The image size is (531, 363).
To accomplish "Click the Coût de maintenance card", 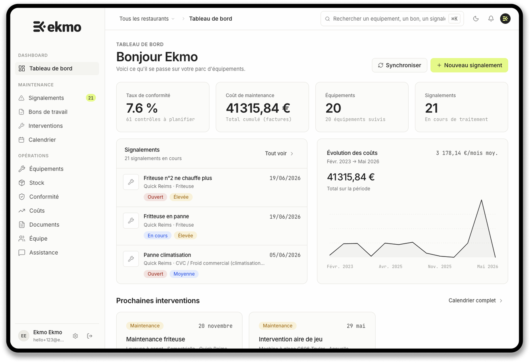I will click(262, 107).
